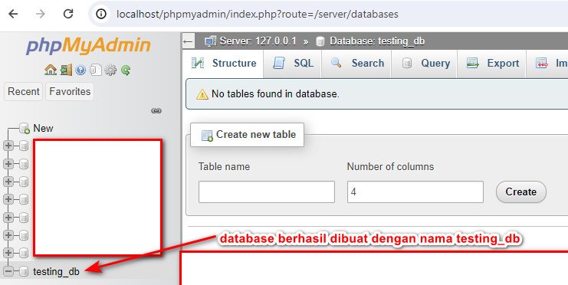Screen dimensions: 568x285
Task: Collapse the testing_db tree node
Action: pyautogui.click(x=8, y=271)
